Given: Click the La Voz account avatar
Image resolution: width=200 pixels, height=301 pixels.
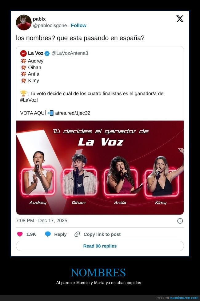Looking at the screenshot, I should [23, 53].
